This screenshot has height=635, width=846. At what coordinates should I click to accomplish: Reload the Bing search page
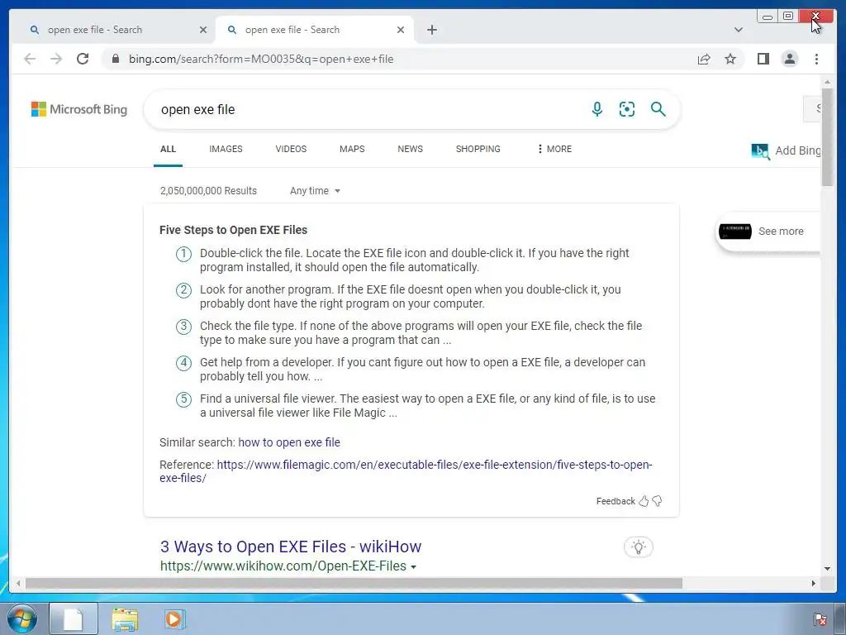click(x=83, y=59)
